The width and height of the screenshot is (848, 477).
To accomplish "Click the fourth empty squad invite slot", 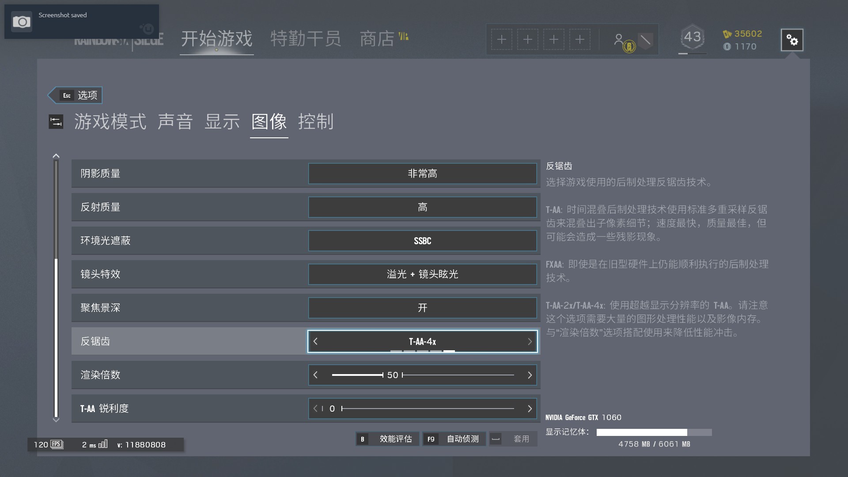I will pos(580,40).
